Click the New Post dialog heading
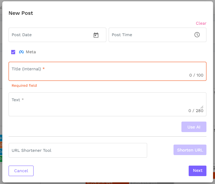Screen dimensions: 215x184 (x=21, y=13)
